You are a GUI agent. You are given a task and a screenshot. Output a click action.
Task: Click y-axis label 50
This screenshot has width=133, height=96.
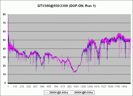tap(4, 40)
